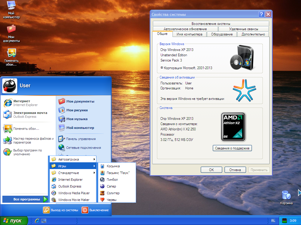Viewport: 301px width, 225px height.
Task: Switch to 'Имя компьютера' tab
Action: 190,34
